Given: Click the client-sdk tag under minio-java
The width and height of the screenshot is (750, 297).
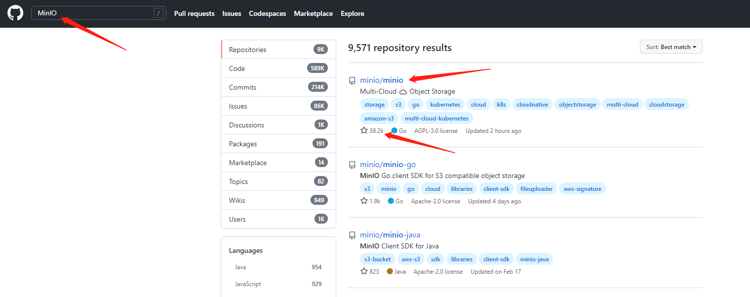Looking at the screenshot, I should pyautogui.click(x=497, y=259).
